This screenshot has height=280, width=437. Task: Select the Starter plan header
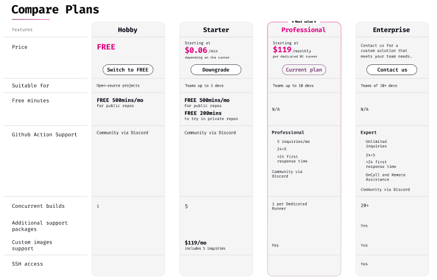[x=216, y=30]
